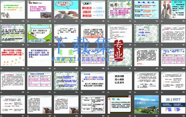Click the animation star icon under slide 47
This screenshot has width=186, height=117.
[x=108, y=68]
